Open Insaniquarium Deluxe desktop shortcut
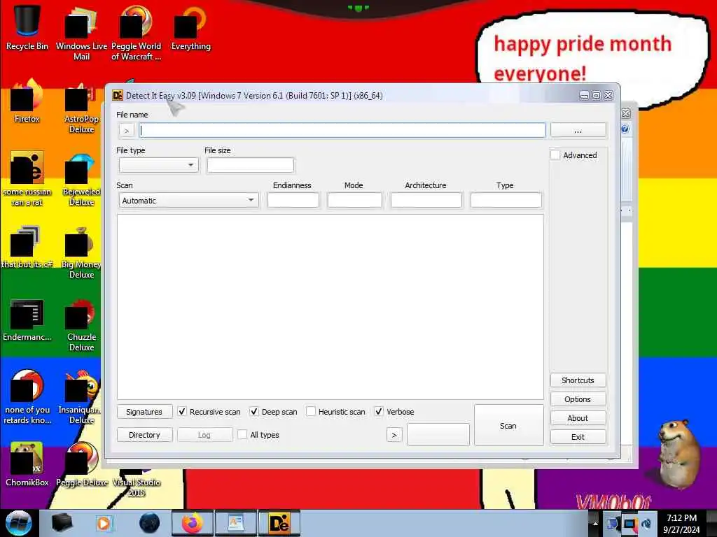 click(81, 397)
